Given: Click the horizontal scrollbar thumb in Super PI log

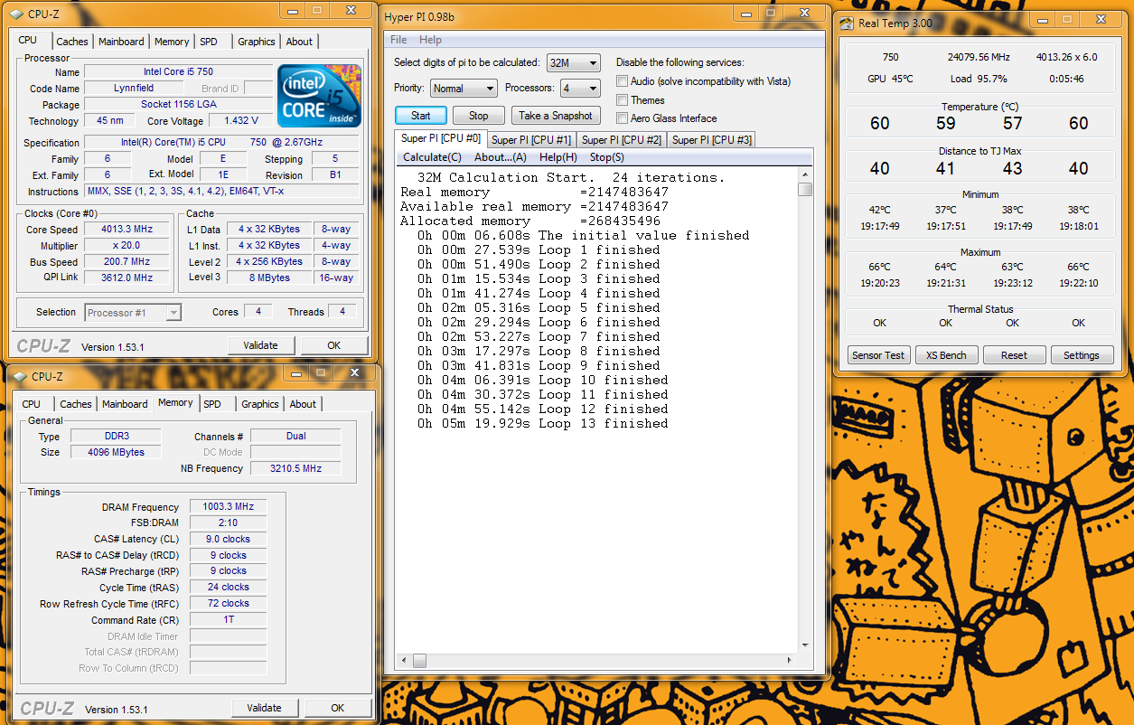Looking at the screenshot, I should click(x=419, y=661).
